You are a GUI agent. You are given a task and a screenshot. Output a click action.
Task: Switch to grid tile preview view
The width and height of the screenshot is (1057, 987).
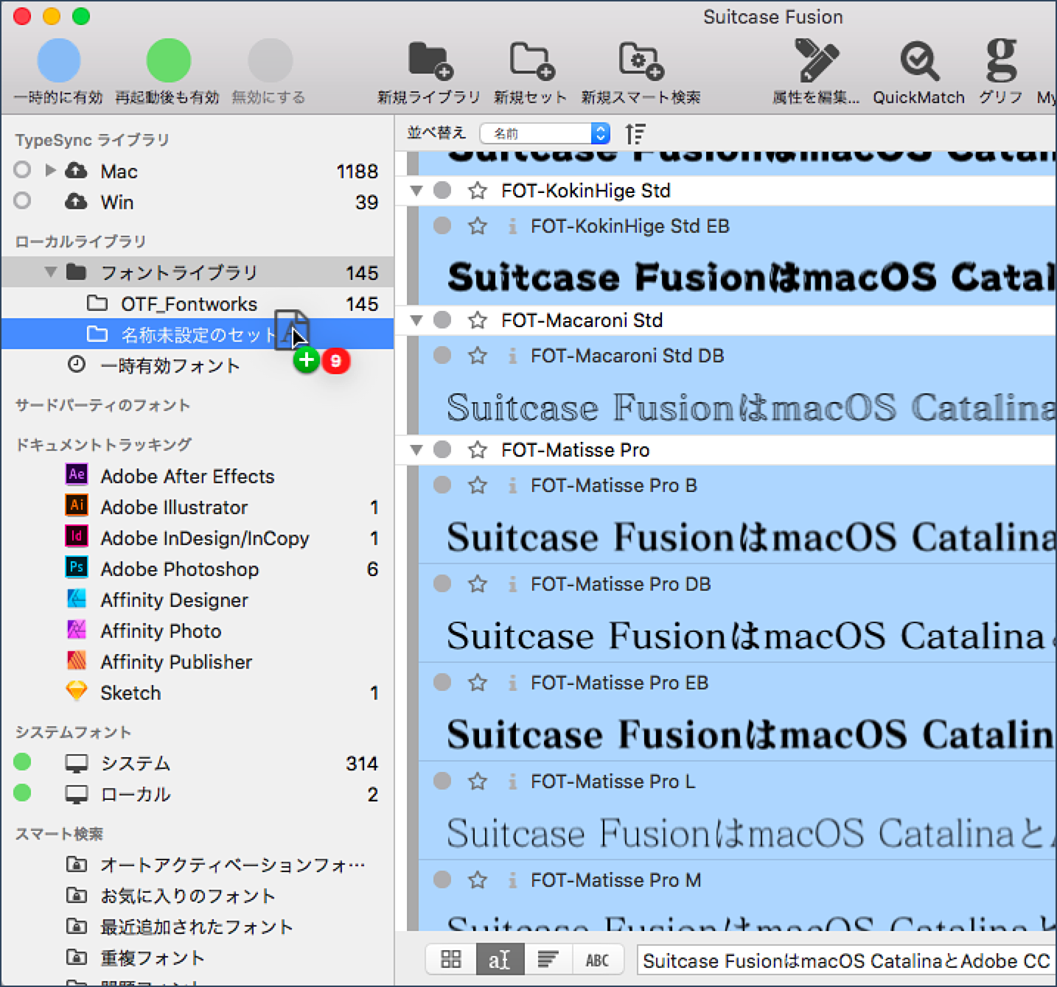click(450, 960)
